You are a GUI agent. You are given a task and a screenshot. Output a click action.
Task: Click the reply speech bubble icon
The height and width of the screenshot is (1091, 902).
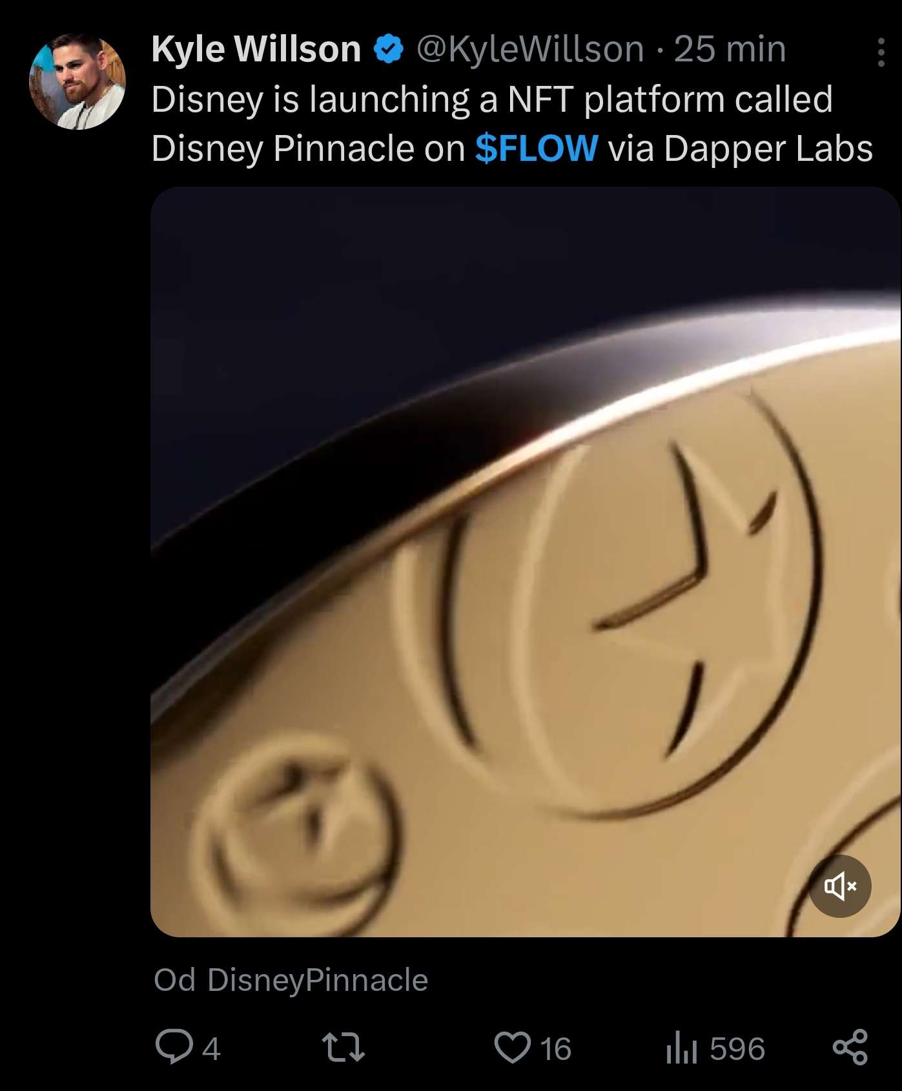point(174,1047)
